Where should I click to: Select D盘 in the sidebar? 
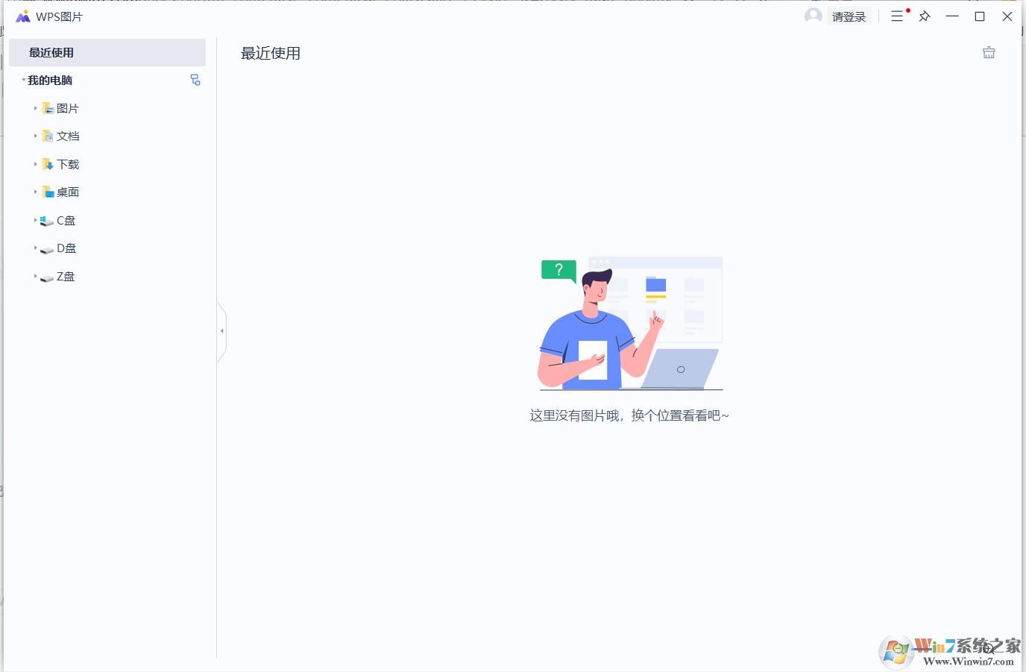[64, 248]
